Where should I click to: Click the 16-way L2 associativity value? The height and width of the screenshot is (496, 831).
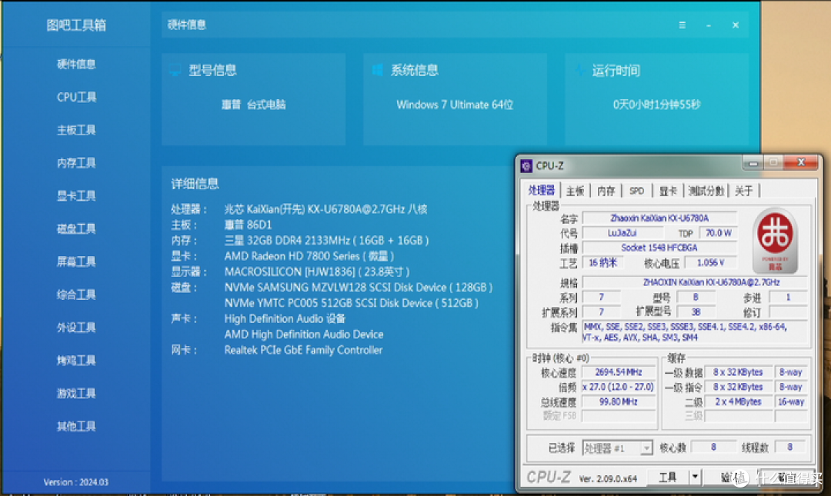[x=791, y=402]
